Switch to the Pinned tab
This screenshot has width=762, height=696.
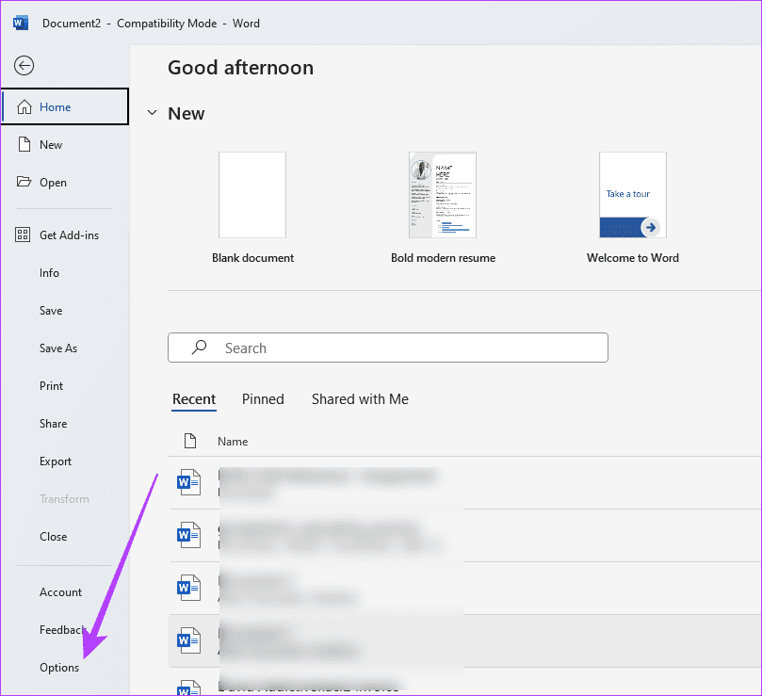click(263, 399)
